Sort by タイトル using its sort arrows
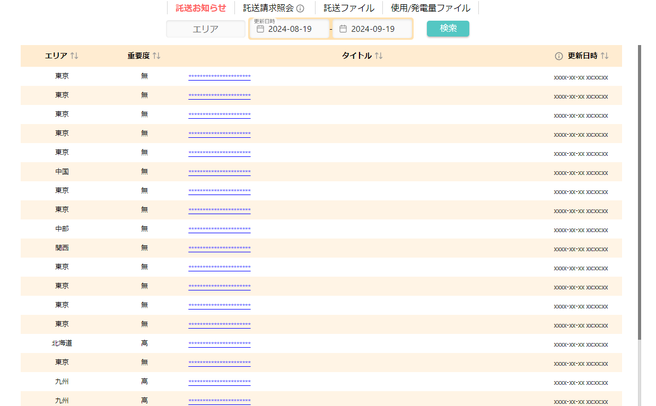 379,56
